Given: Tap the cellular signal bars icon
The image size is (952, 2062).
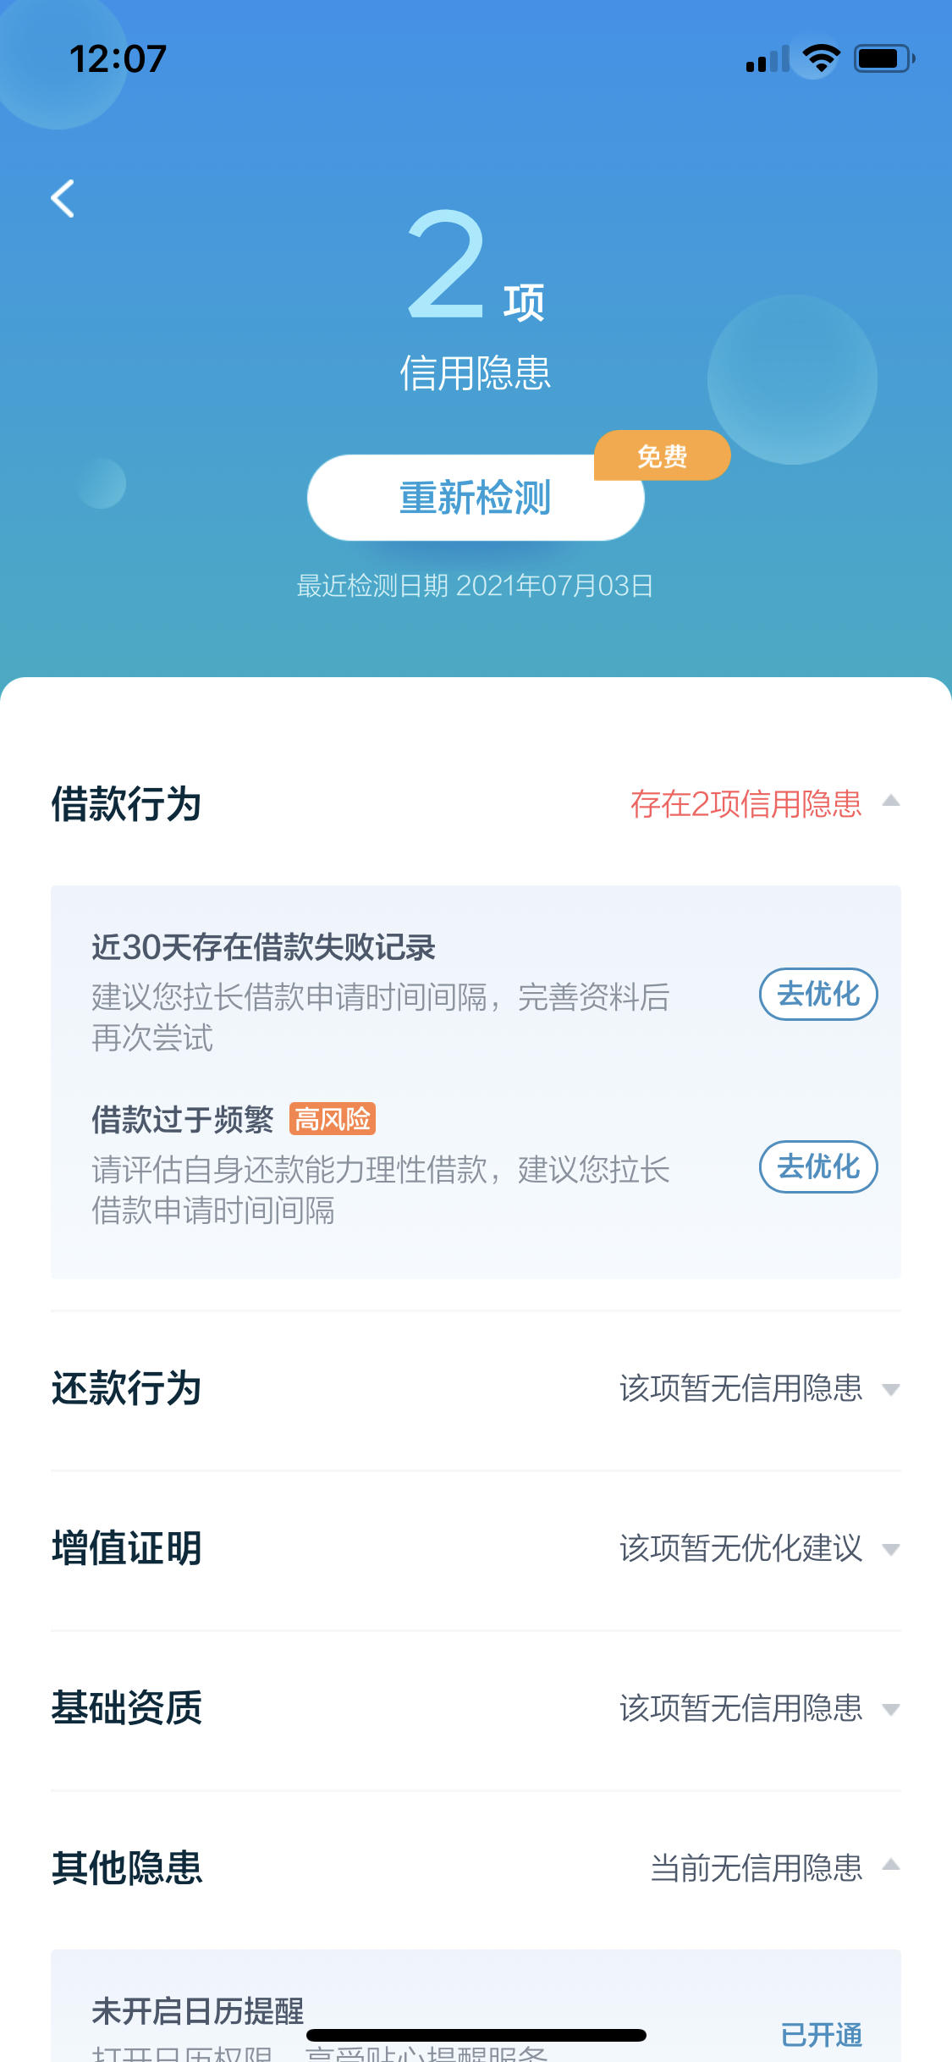Looking at the screenshot, I should [768, 59].
